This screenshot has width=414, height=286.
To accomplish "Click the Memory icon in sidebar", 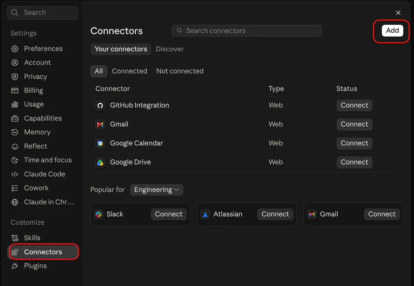I will [15, 132].
